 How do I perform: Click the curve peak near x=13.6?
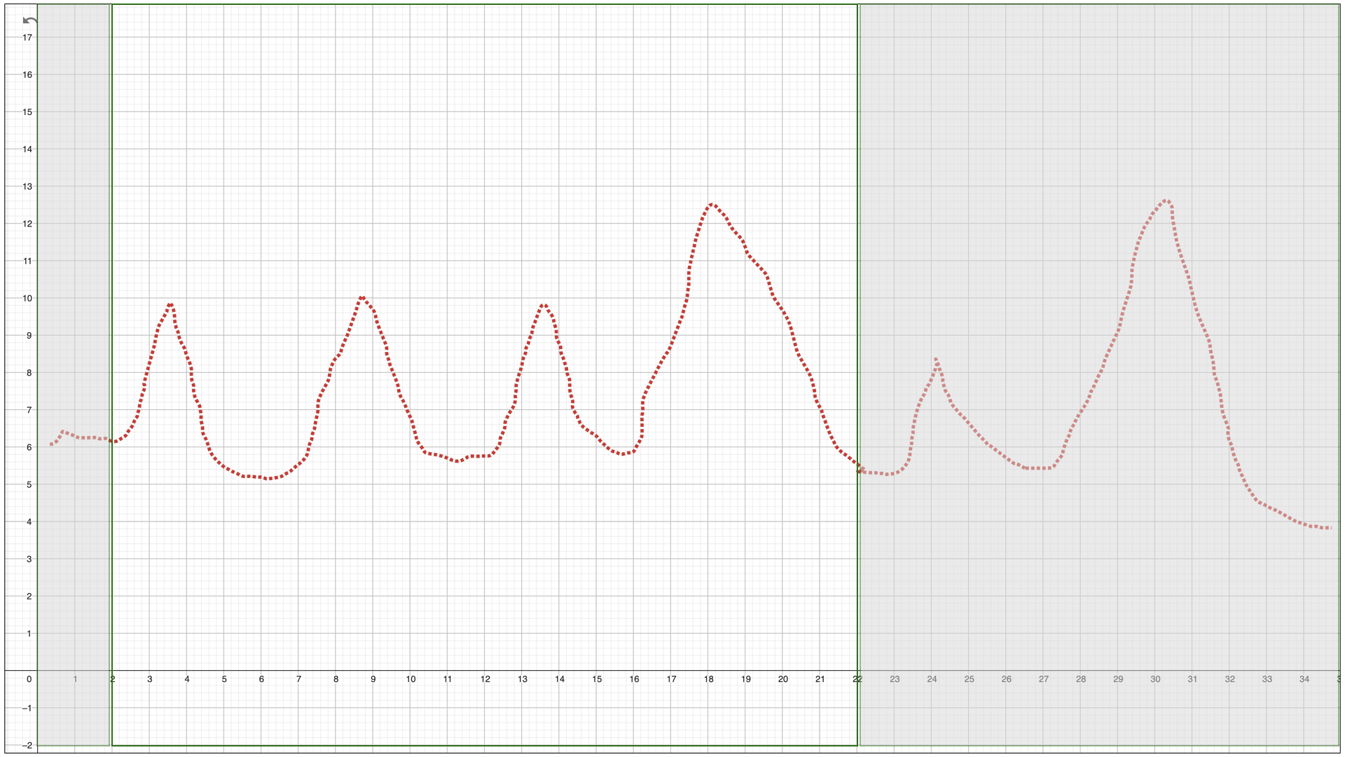[x=544, y=305]
